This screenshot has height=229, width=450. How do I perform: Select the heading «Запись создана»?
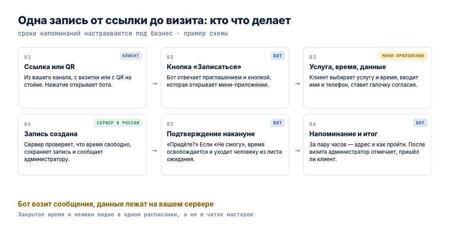click(51, 134)
